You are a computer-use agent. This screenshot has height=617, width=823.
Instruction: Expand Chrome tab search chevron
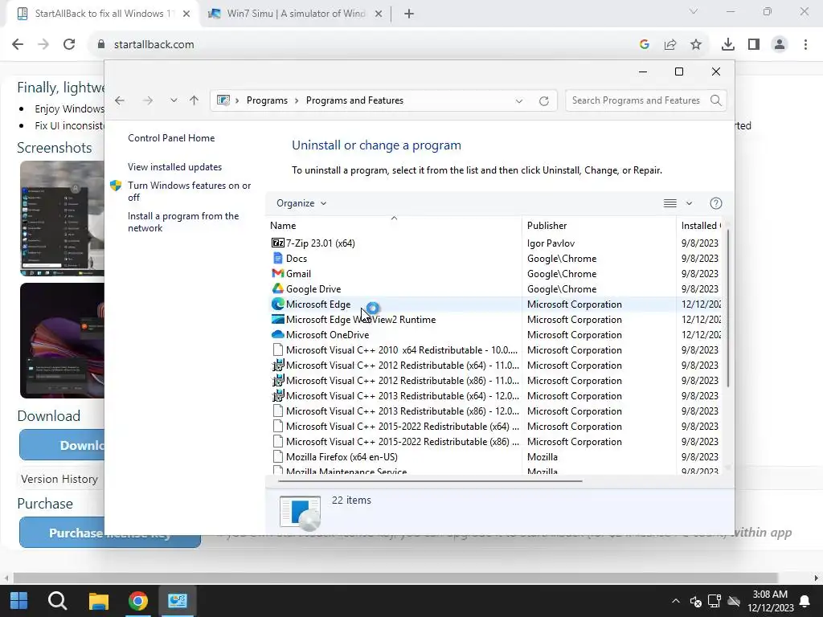[694, 11]
